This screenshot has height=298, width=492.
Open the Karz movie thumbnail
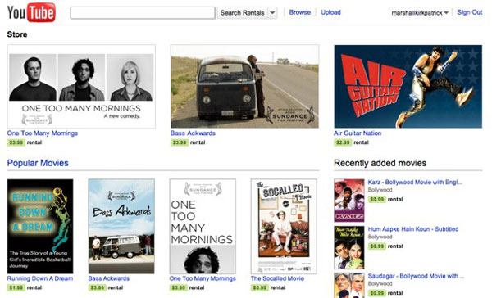click(x=349, y=201)
